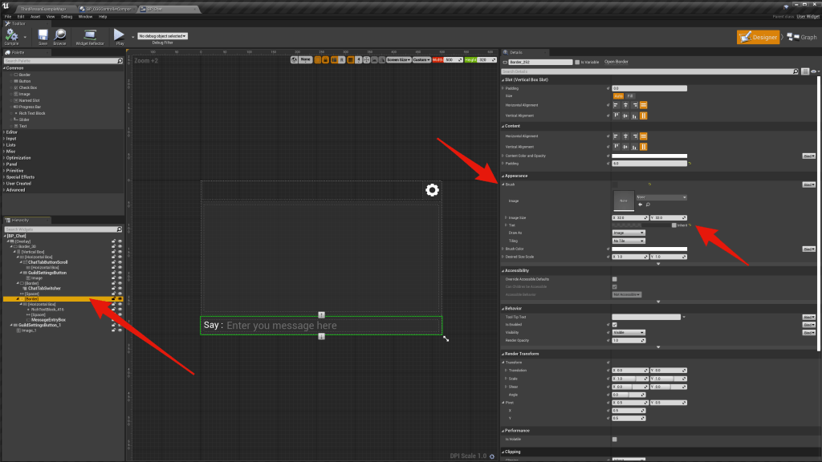Select the Fill size button

(x=630, y=96)
